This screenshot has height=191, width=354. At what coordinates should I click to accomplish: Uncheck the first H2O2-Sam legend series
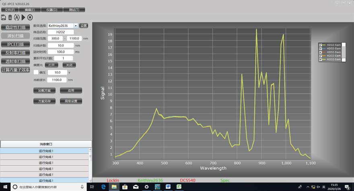[x=321, y=45]
